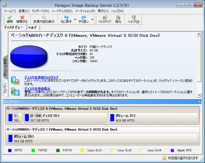Image resolution: width=205 pixels, height=163 pixels.
Task: Select ローカル ディスク (D:) 38.7 GB partition
Action: tap(65, 118)
